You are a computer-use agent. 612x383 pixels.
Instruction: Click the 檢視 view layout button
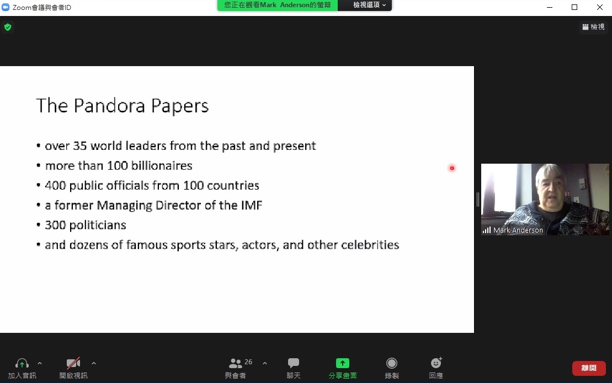click(593, 27)
